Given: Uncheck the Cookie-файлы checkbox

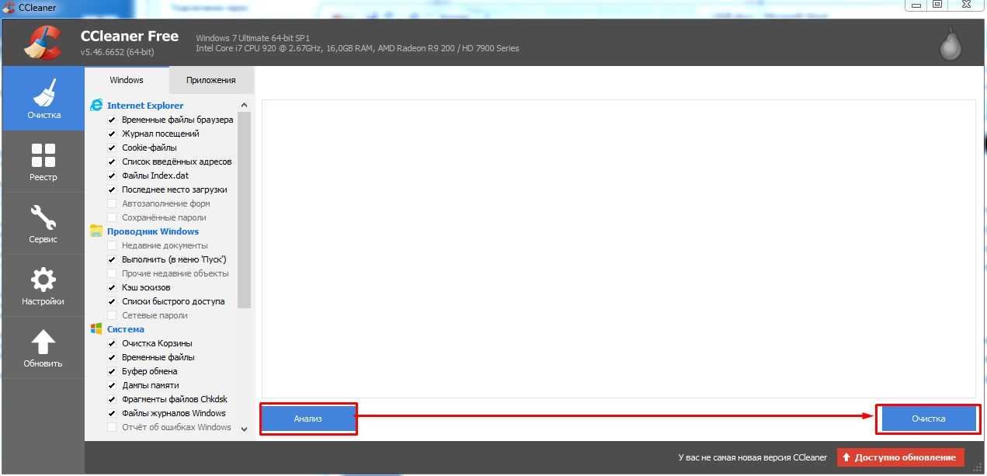Looking at the screenshot, I should click(x=112, y=148).
